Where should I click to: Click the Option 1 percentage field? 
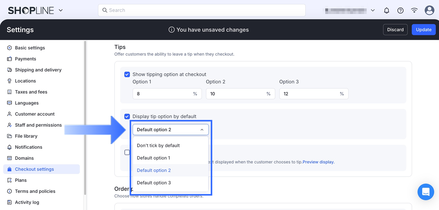coord(164,94)
